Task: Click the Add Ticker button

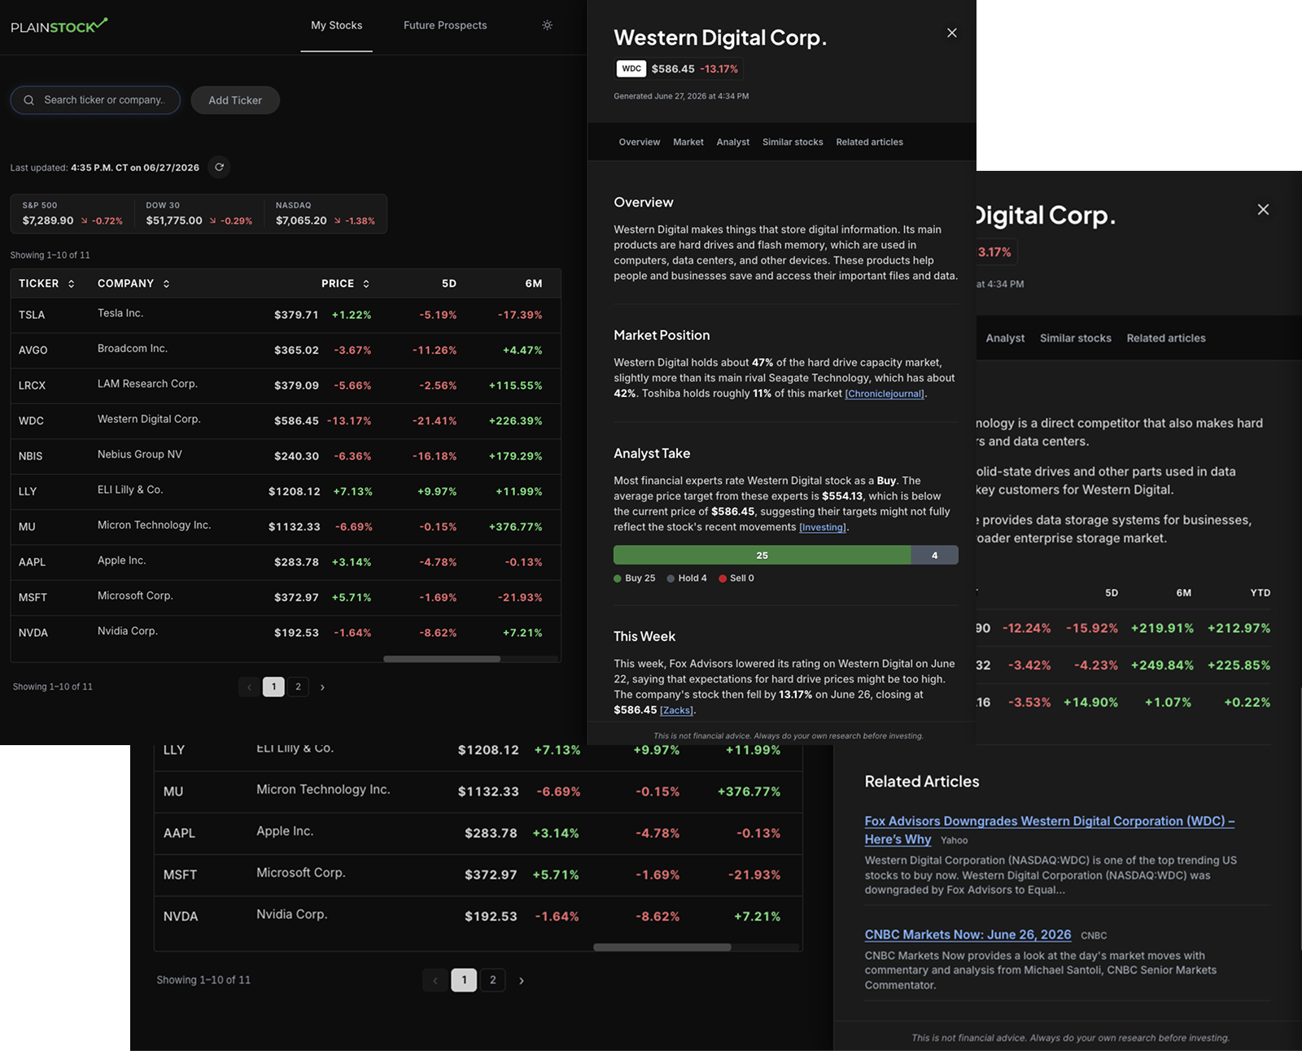Action: point(235,100)
